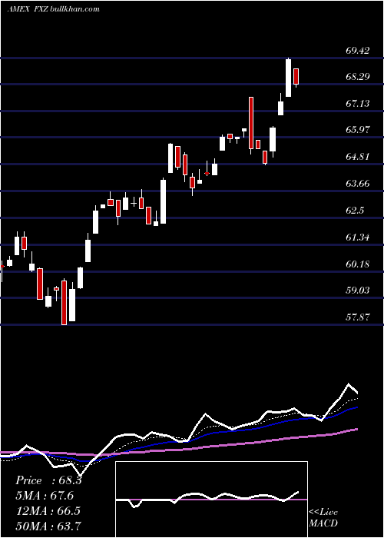Click the tallest white candlestick near 69.42
This screenshot has height=538, width=384.
288,78
